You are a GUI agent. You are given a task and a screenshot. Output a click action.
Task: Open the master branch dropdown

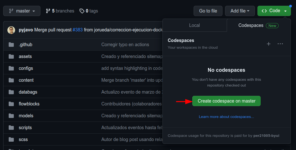click(22, 11)
